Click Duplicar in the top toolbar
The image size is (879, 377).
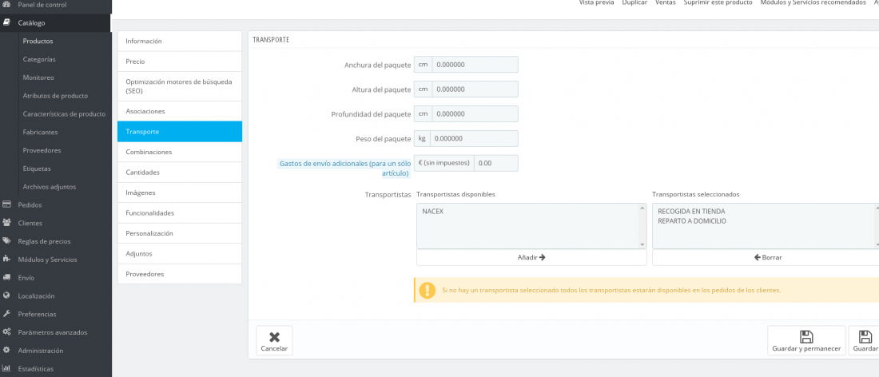point(634,3)
